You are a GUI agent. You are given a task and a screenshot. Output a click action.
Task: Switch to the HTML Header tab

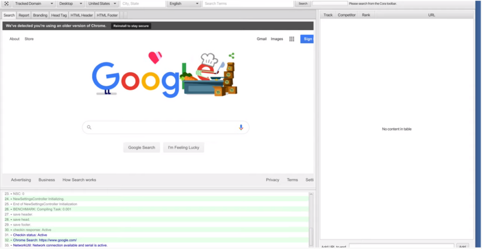coord(81,16)
